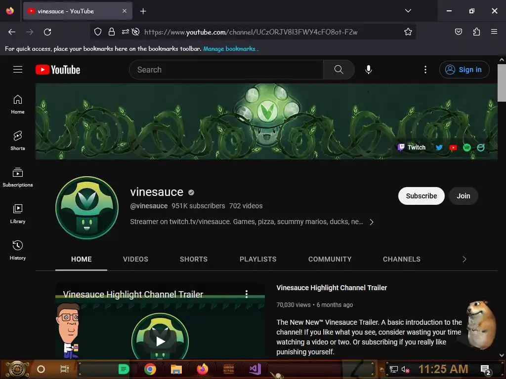Image resolution: width=506 pixels, height=379 pixels.
Task: Open File Explorer from the taskbar
Action: coord(176,369)
